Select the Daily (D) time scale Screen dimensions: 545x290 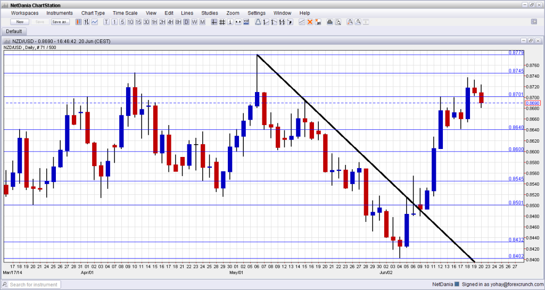(187, 22)
